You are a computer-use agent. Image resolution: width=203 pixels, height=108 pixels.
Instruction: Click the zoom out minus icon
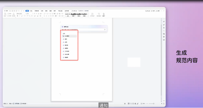point(147,104)
